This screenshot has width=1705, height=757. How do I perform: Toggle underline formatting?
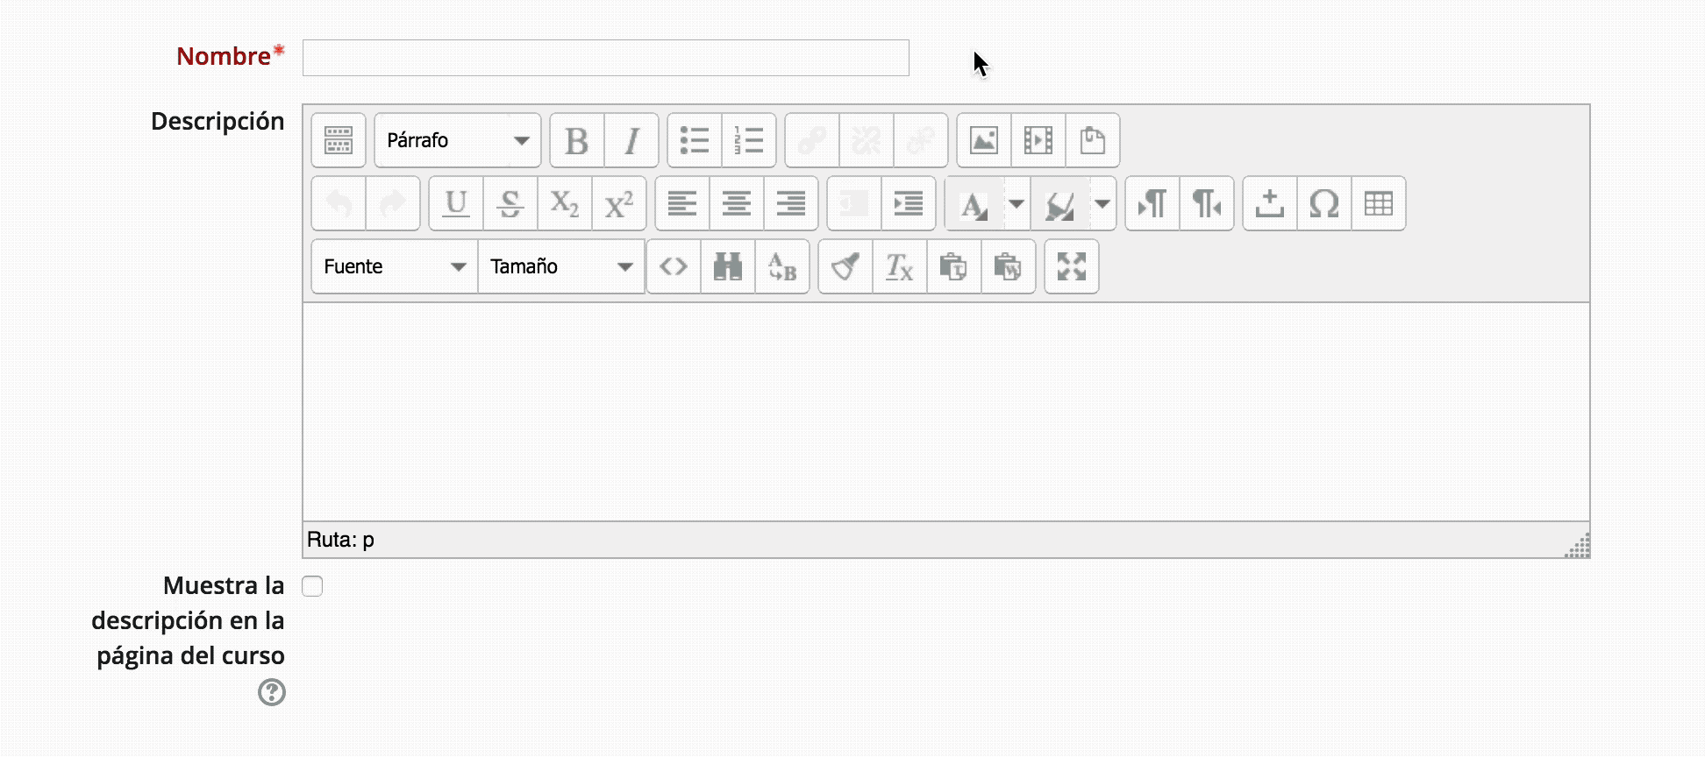tap(455, 203)
